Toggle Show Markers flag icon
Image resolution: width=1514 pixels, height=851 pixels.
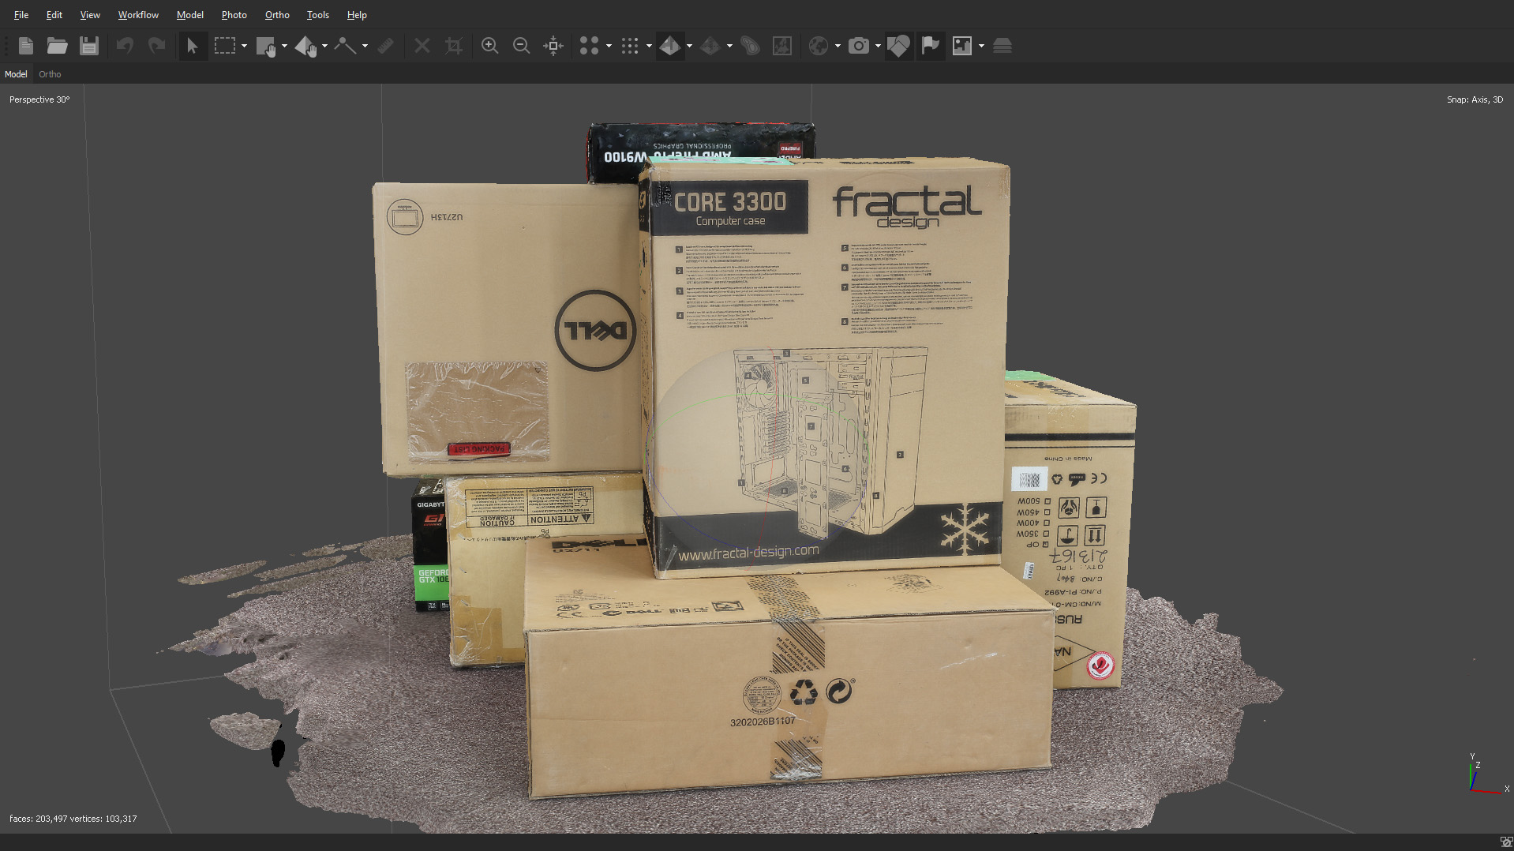click(x=931, y=46)
